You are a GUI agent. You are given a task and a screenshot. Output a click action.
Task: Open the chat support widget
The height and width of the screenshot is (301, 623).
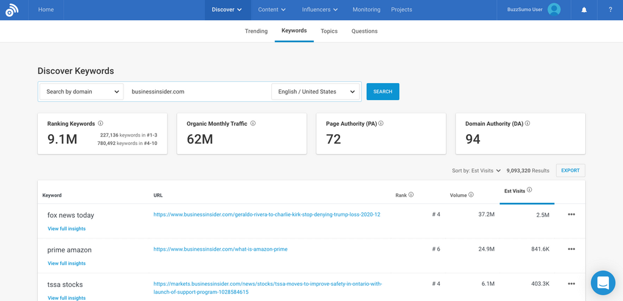(603, 283)
